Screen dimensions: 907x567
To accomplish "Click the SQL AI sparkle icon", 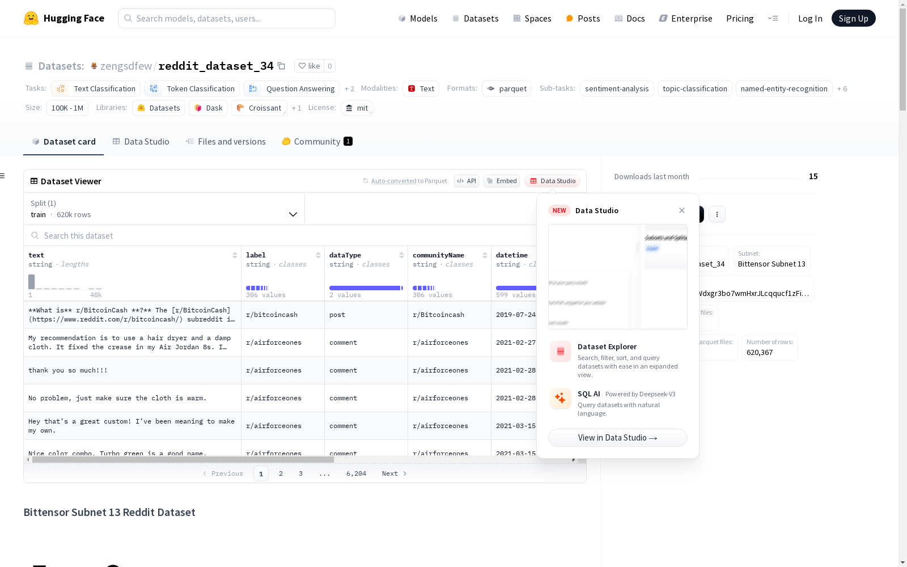I will pyautogui.click(x=561, y=398).
